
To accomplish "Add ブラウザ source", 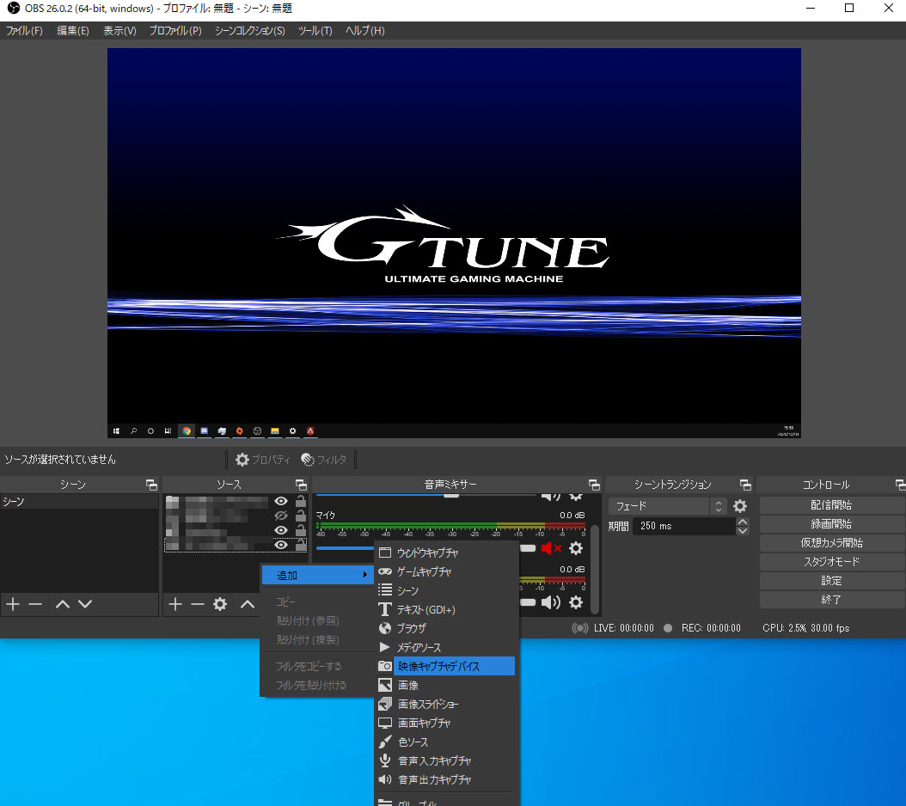I will 444,629.
